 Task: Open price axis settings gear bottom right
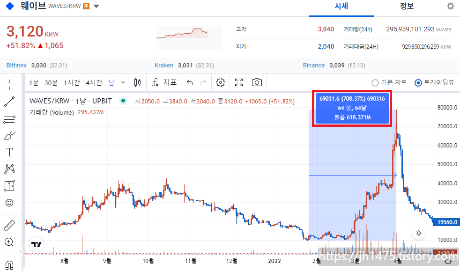[x=448, y=262]
